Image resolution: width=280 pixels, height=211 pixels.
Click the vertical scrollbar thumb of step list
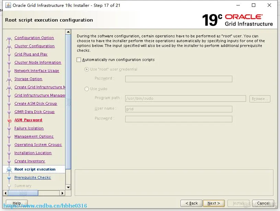[68, 102]
